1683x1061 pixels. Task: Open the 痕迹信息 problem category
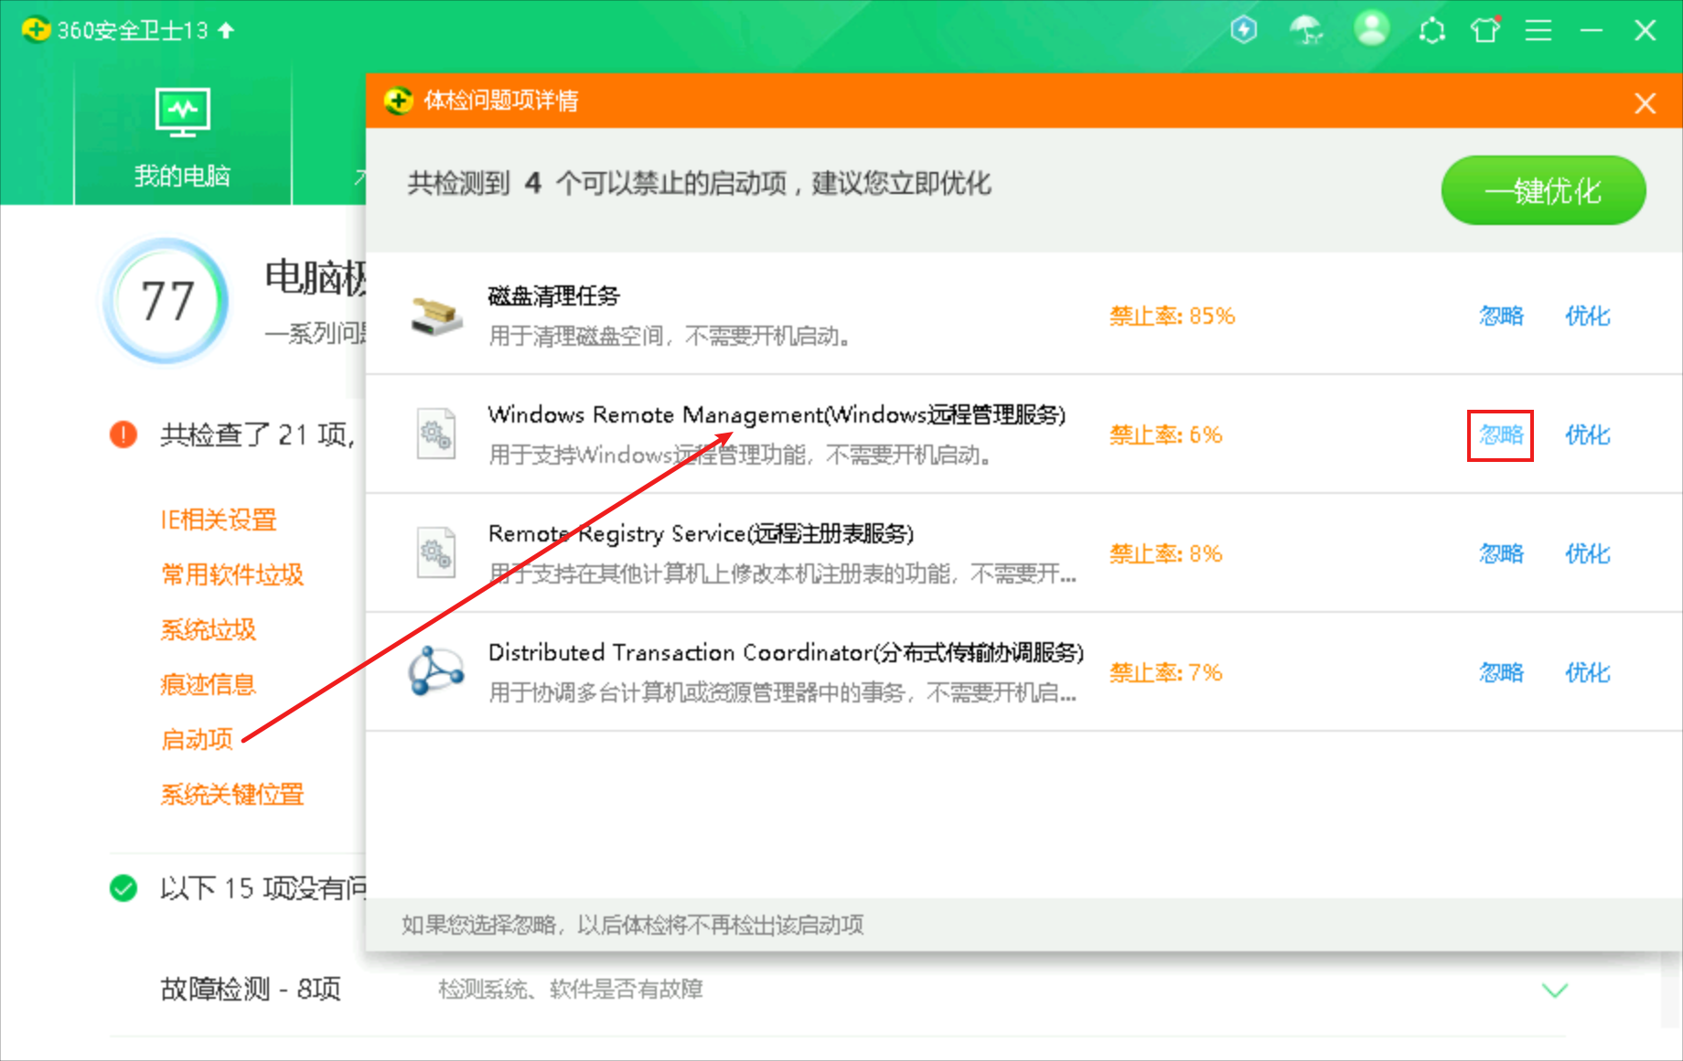209,684
